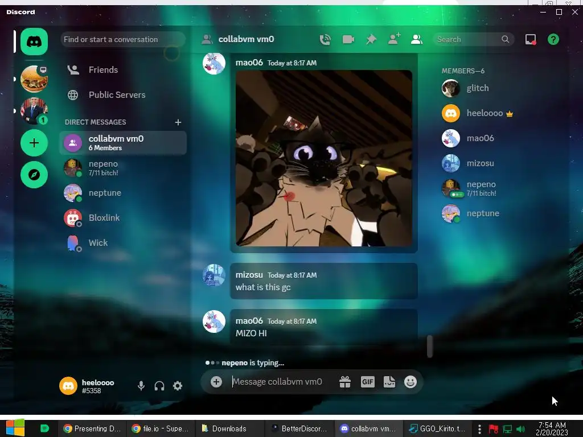Click mao06 username on MIZO HI message
Image resolution: width=583 pixels, height=437 pixels.
(x=249, y=321)
